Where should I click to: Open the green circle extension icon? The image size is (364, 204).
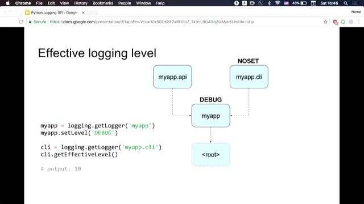(343, 22)
